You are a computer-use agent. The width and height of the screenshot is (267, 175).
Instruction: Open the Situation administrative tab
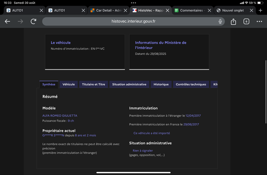129,84
